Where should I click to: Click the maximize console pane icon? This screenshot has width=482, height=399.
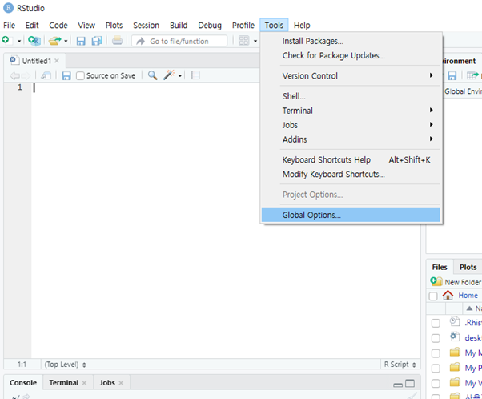click(x=410, y=383)
